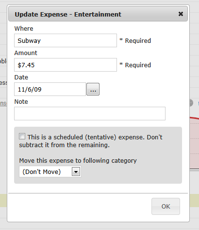Confirm with the OK button

[166, 206]
